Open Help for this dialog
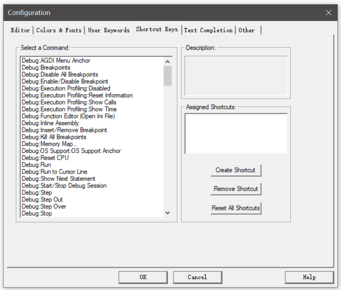 pyautogui.click(x=309, y=277)
